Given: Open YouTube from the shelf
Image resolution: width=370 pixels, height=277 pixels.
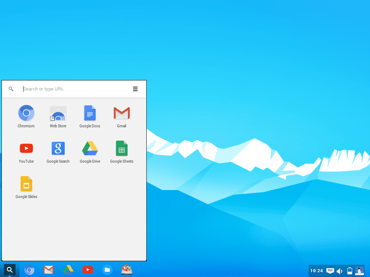Looking at the screenshot, I should coord(88,269).
